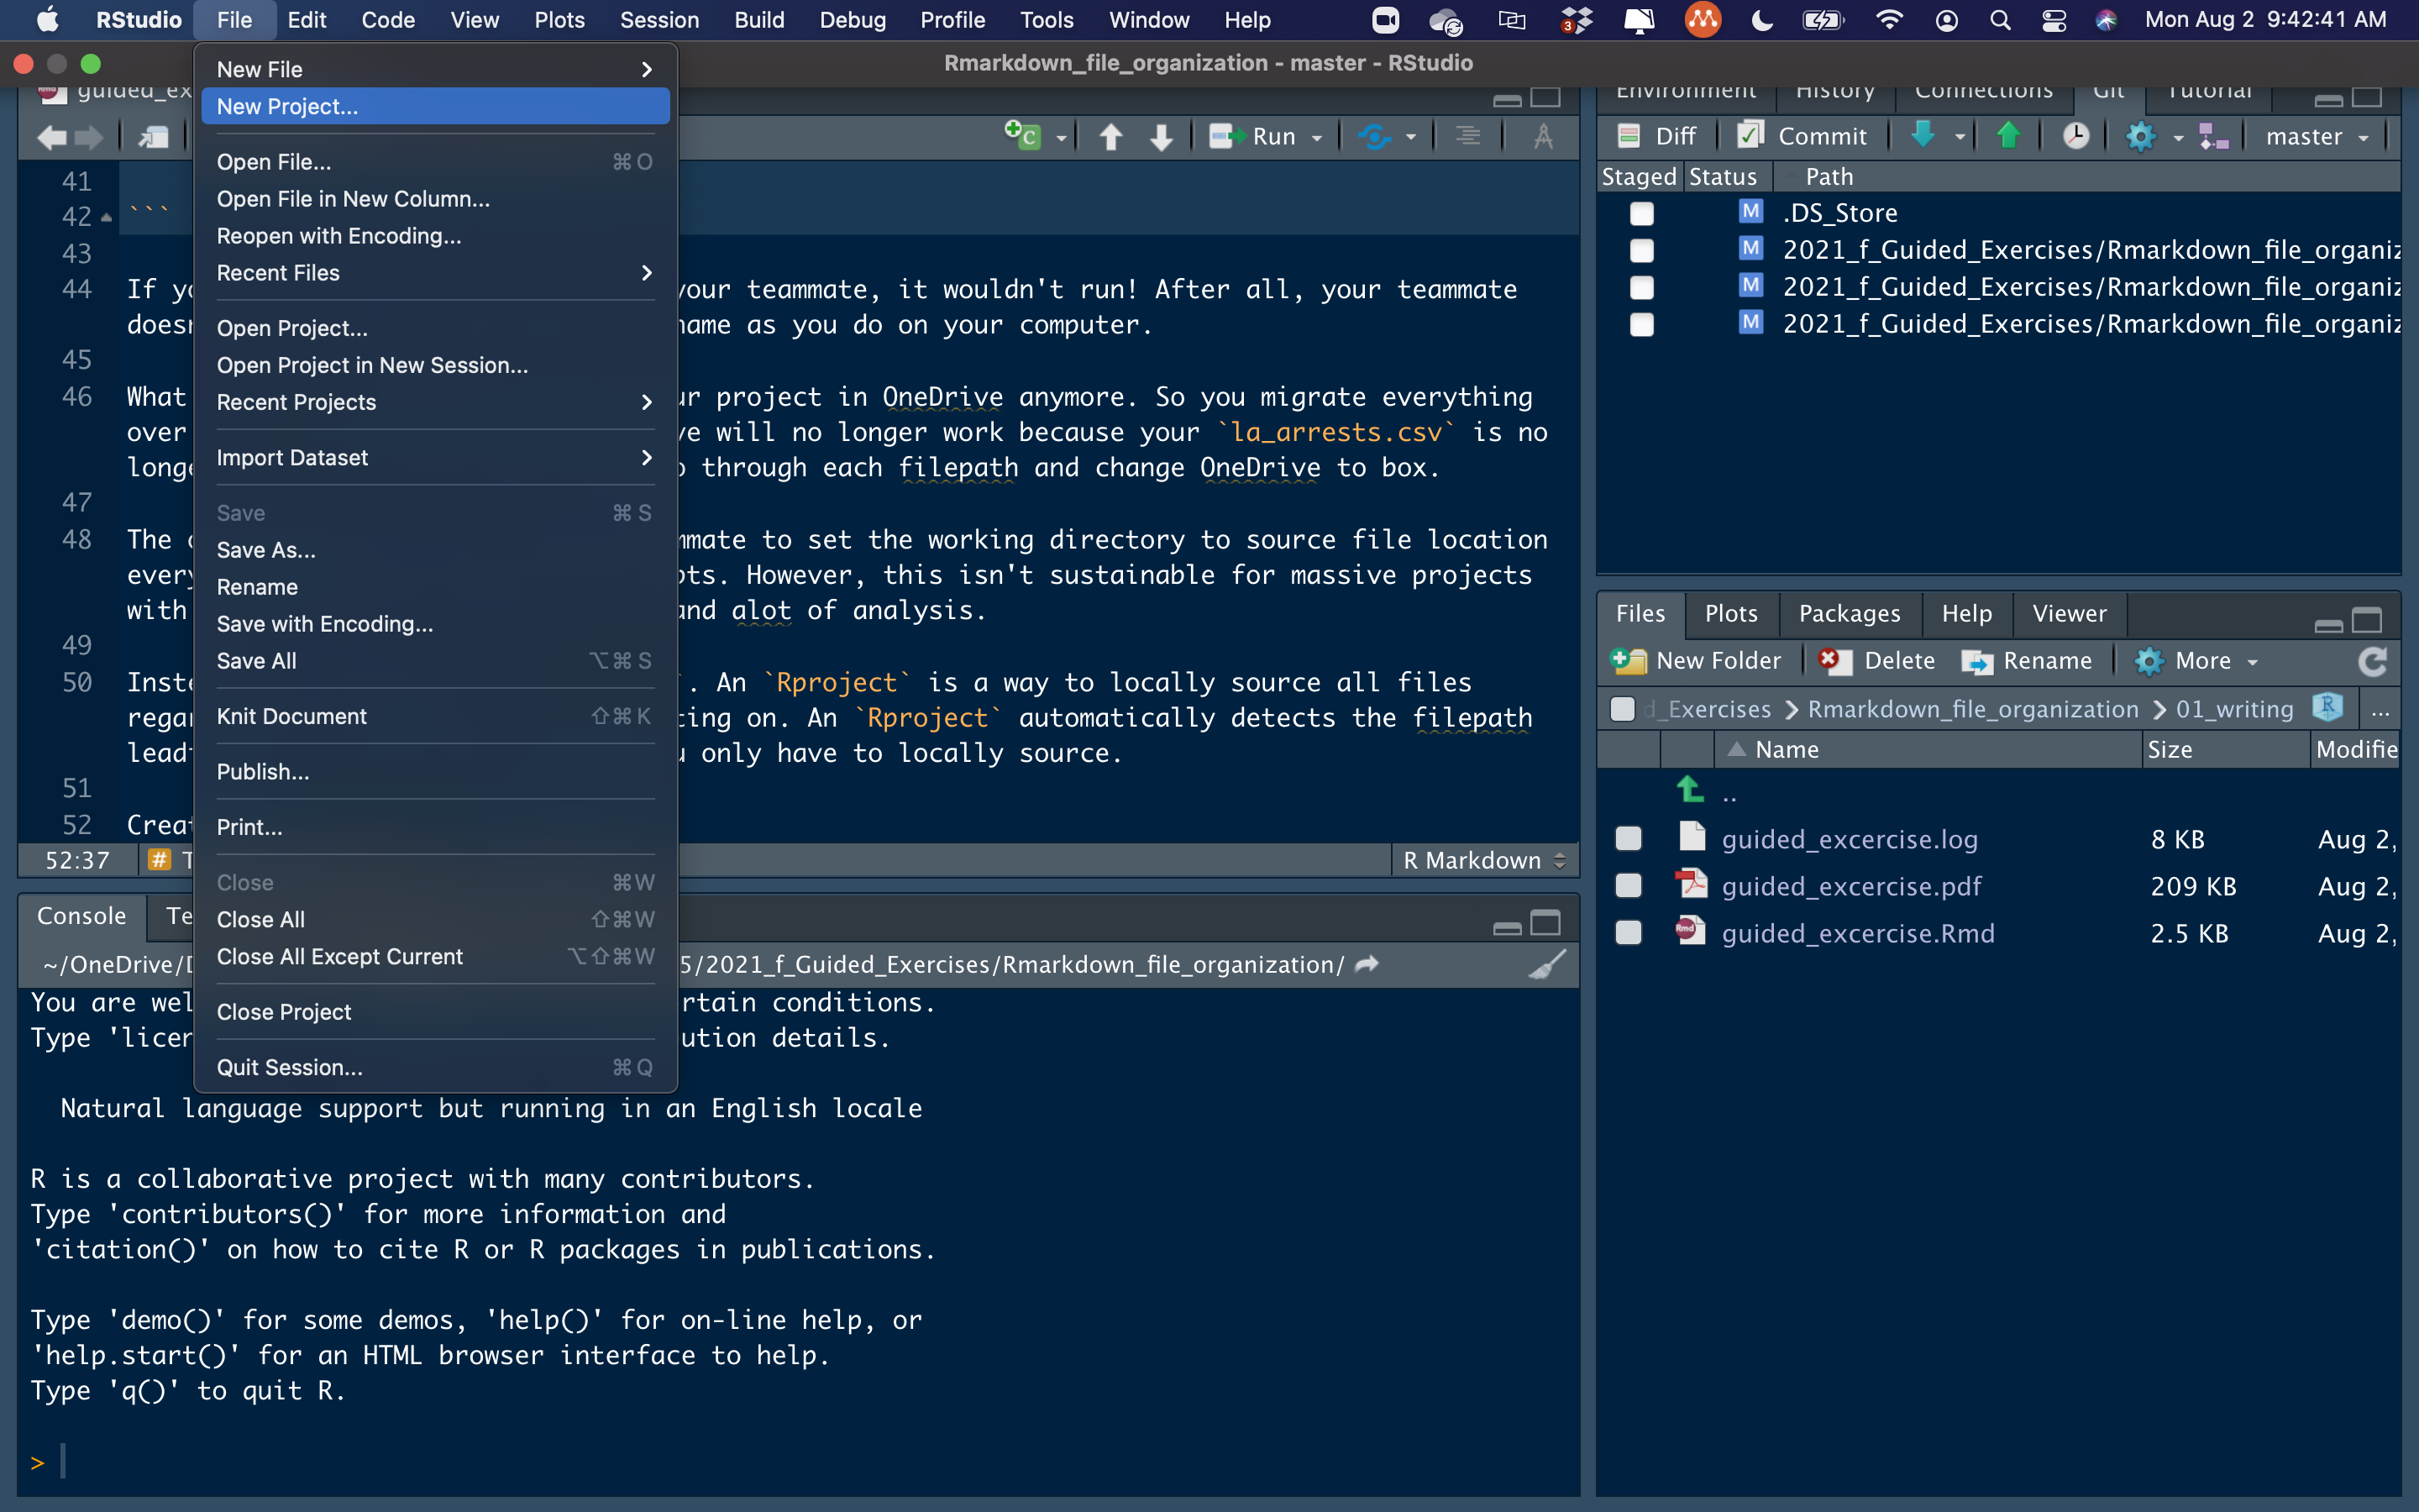Check the staged box in the second Git row
2419x1512 pixels.
[x=1641, y=250]
